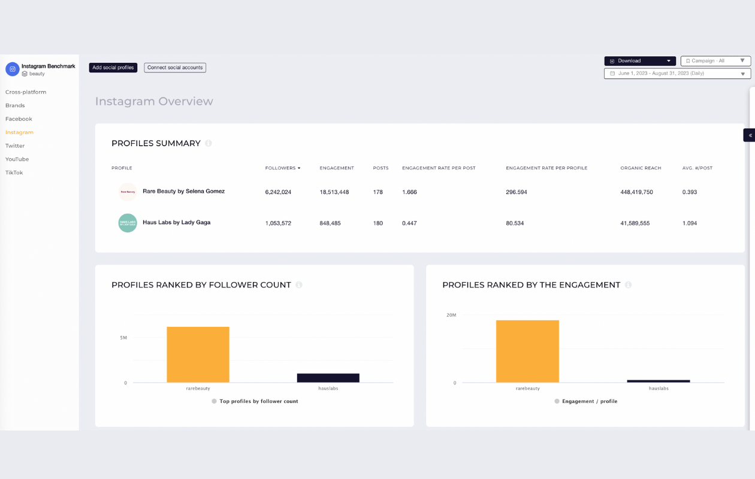Open the Download dropdown
The height and width of the screenshot is (479, 755).
pos(640,61)
